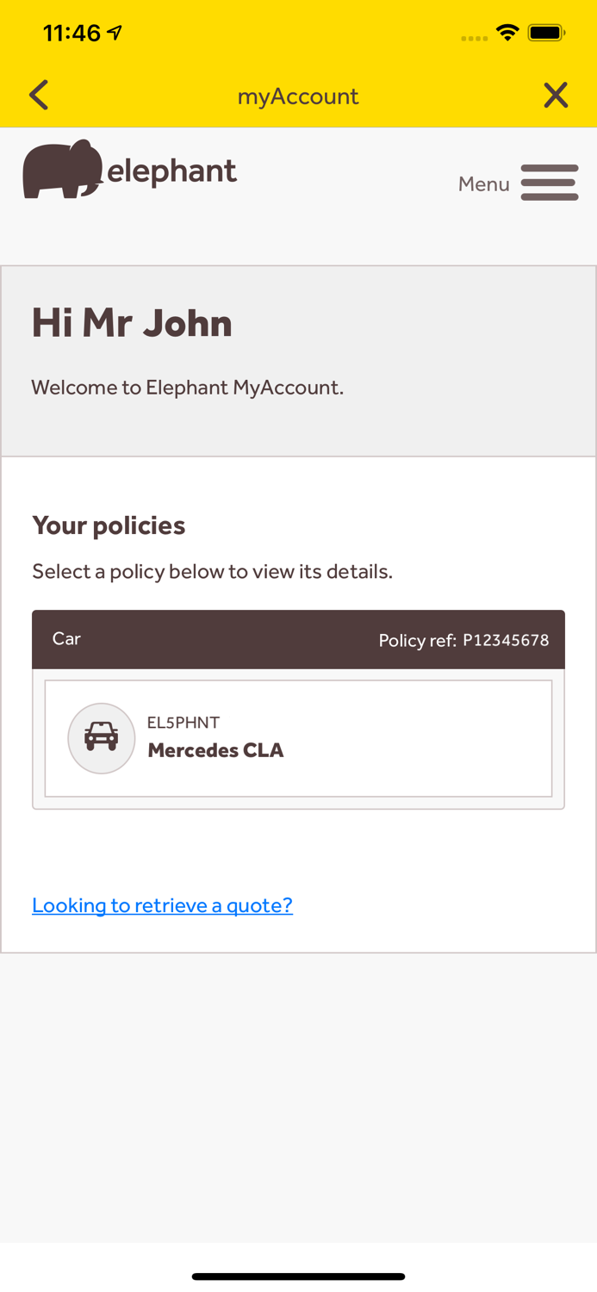Open the hamburger Menu icon

tap(550, 183)
